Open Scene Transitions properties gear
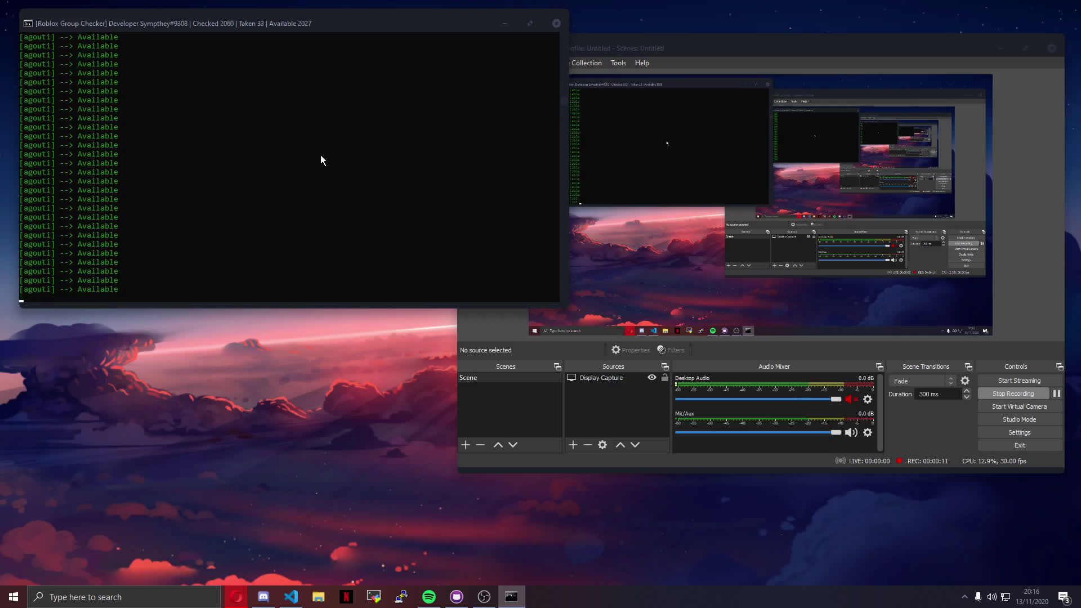The image size is (1081, 608). (965, 381)
